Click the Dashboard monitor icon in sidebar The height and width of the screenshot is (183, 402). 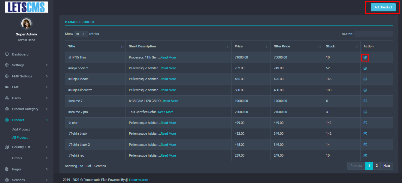(7, 54)
